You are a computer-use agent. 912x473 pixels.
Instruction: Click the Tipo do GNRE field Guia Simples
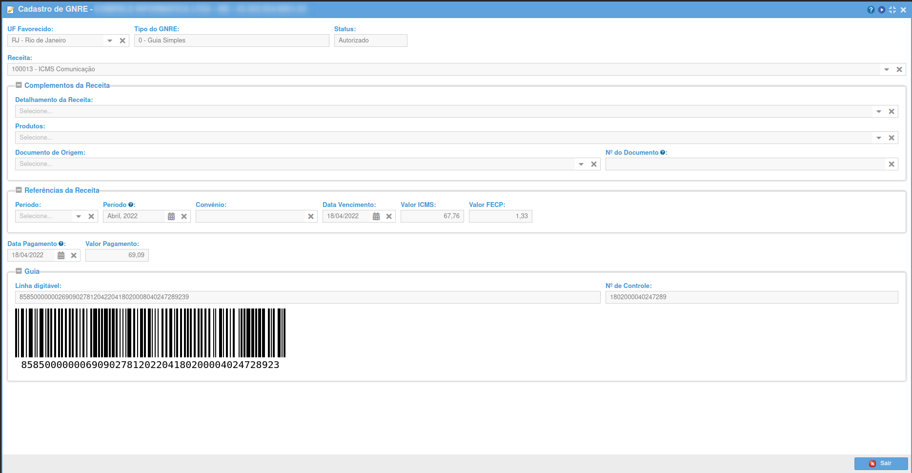pos(232,41)
